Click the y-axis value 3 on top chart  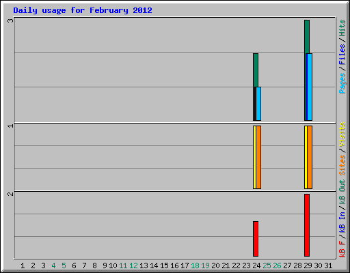point(10,20)
